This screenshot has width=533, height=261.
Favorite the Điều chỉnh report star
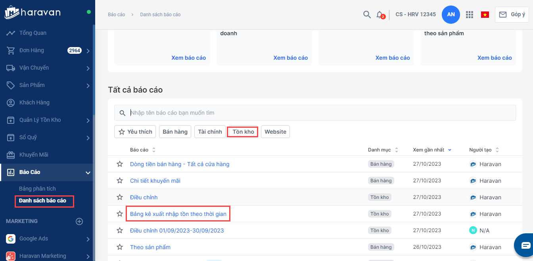point(120,197)
